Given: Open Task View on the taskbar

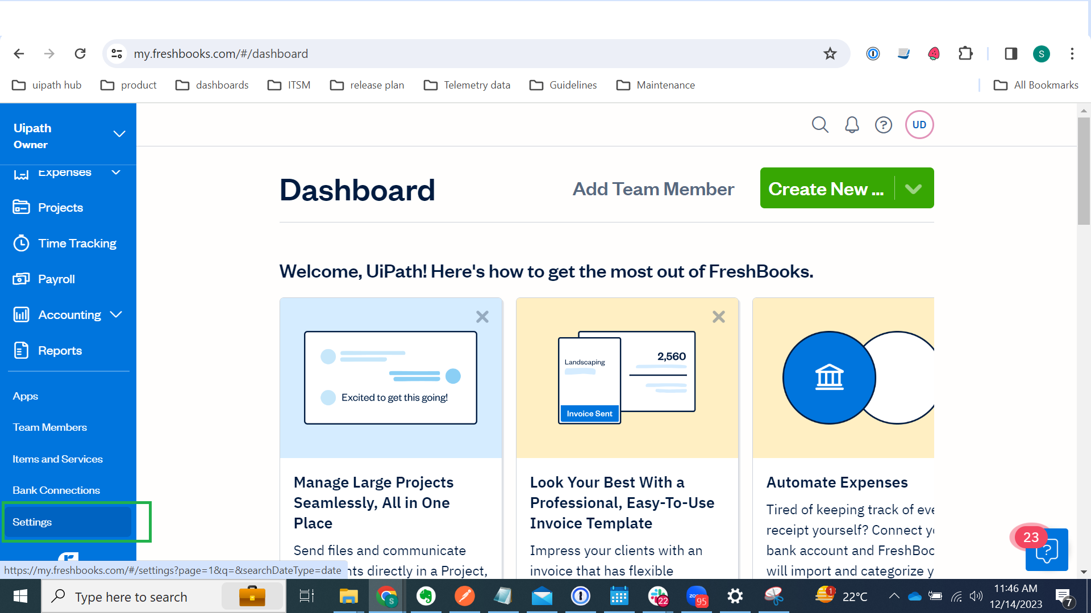Looking at the screenshot, I should [307, 597].
